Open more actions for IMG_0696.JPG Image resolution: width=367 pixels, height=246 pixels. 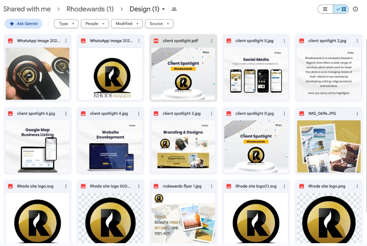click(x=357, y=114)
